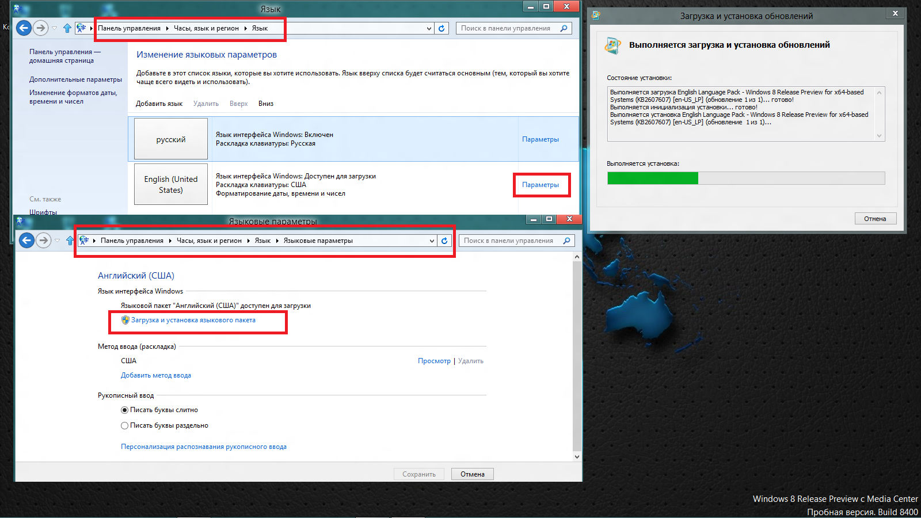This screenshot has height=518, width=921.
Task: Open the recent pages dropdown in the Язык window
Action: point(55,28)
